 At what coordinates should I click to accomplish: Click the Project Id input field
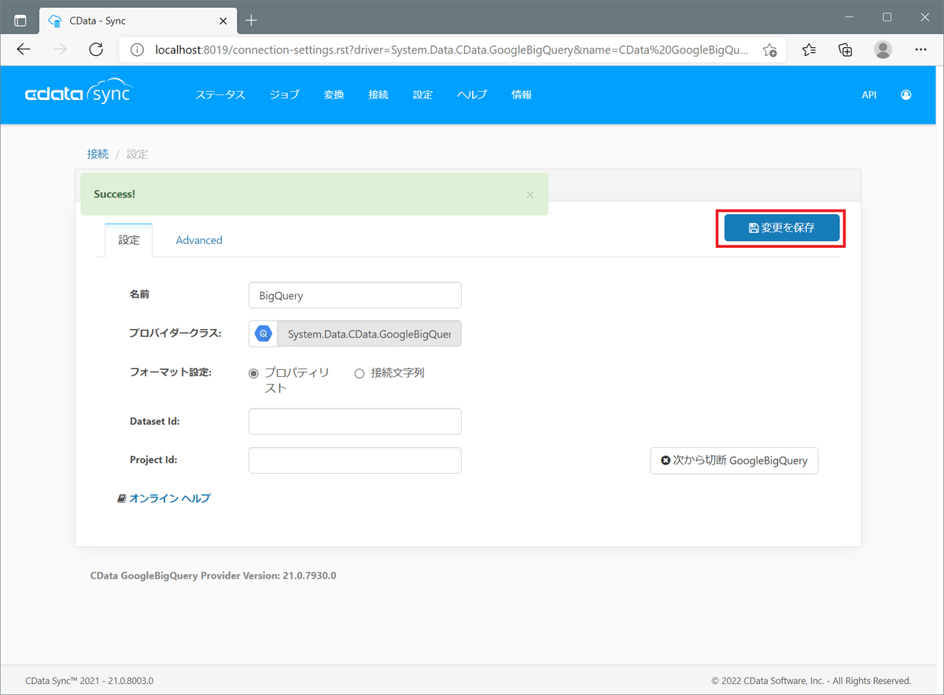point(355,460)
